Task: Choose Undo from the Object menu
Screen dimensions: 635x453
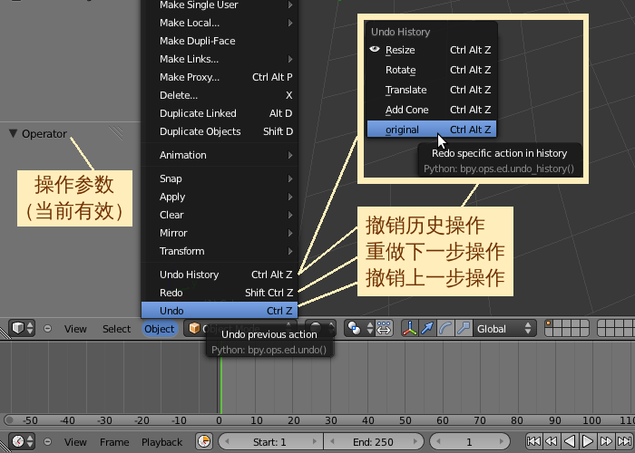Action: pyautogui.click(x=220, y=311)
